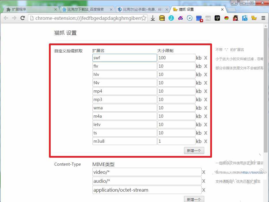269x202 pixels.
Task: Switch to the 比克尔下载站_百度搜索 tab
Action: tap(87, 9)
